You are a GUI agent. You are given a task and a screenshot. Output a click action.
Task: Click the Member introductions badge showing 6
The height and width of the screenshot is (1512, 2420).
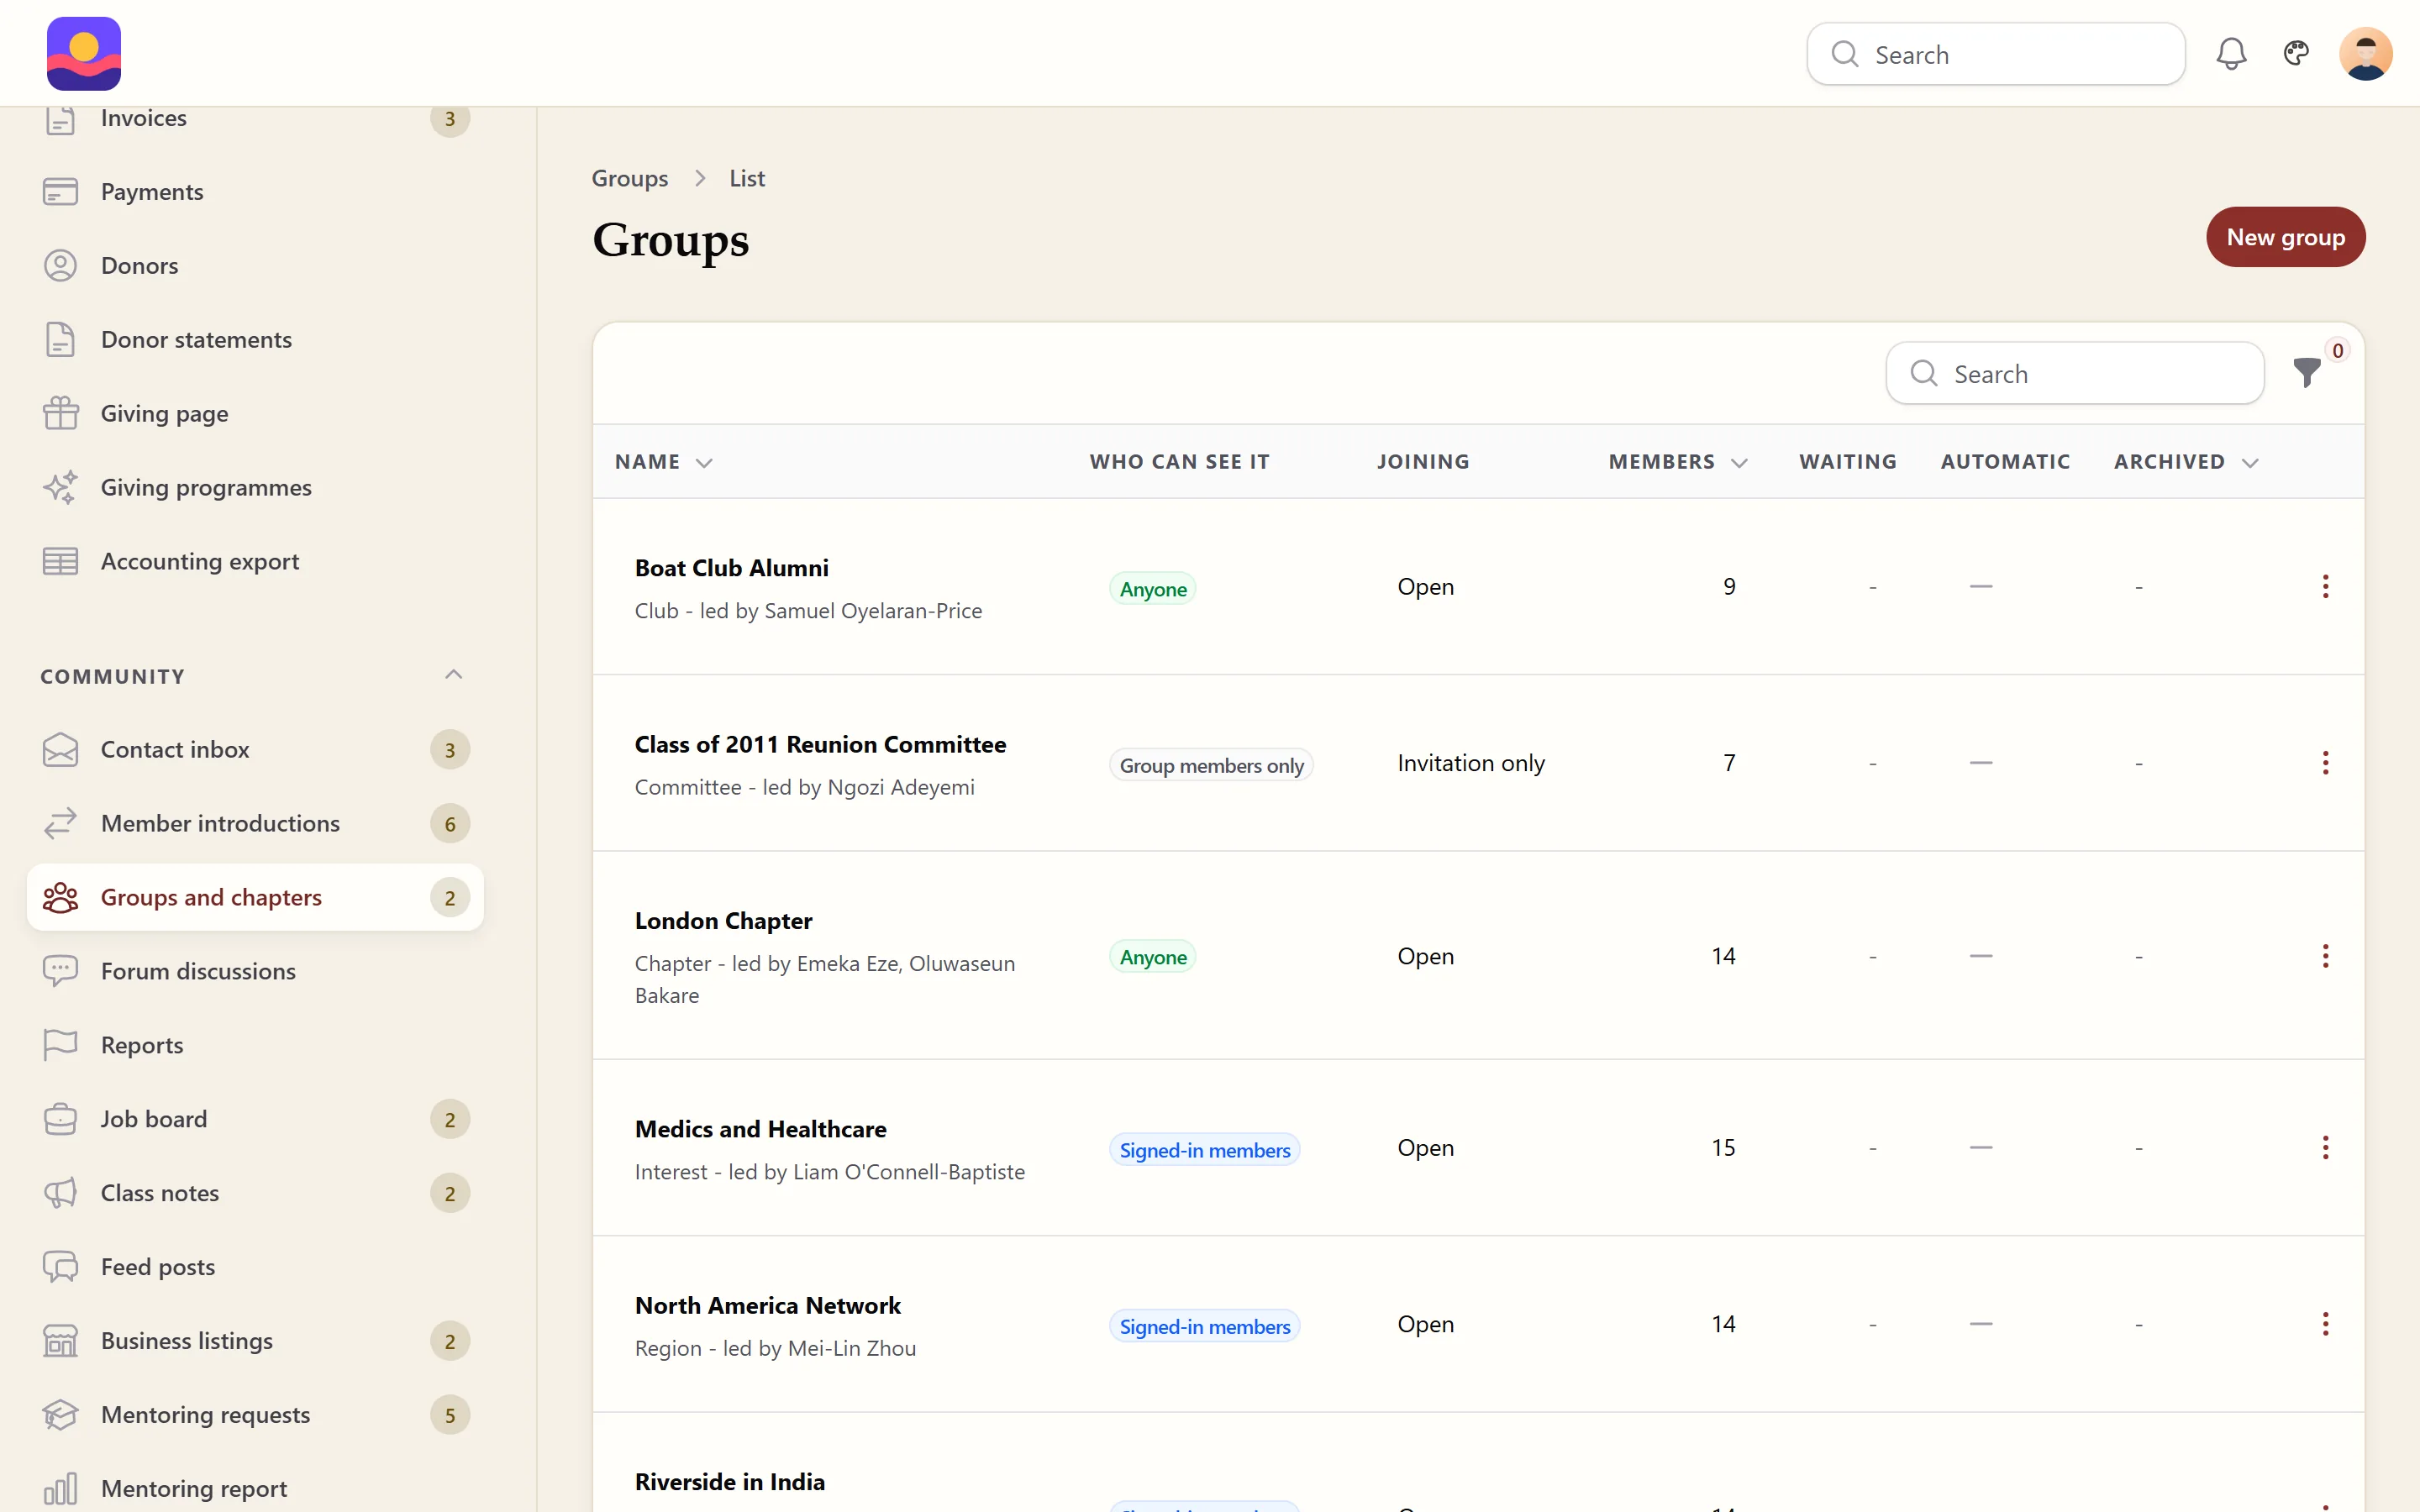click(x=450, y=824)
